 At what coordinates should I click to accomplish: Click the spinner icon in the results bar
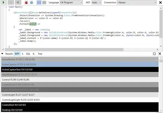(x=154, y=54)
